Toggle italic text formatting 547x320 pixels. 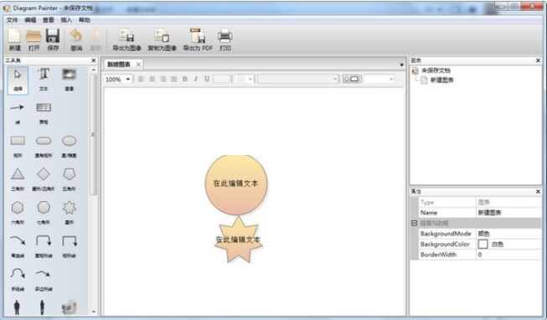(x=196, y=79)
